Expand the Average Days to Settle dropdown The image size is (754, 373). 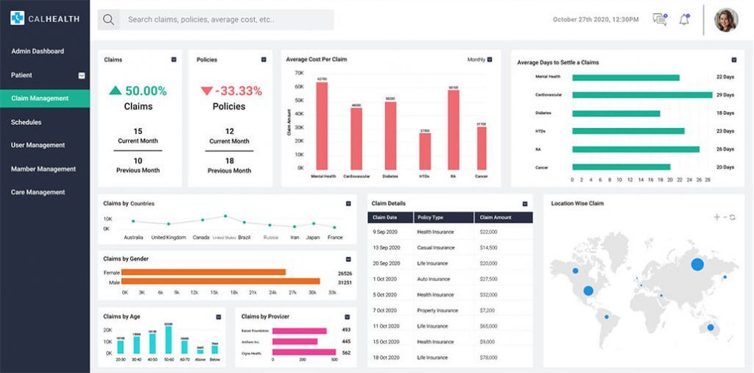click(x=733, y=60)
